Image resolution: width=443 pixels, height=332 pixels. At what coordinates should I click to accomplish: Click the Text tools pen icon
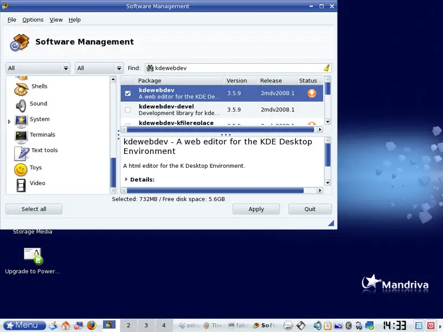[22, 153]
